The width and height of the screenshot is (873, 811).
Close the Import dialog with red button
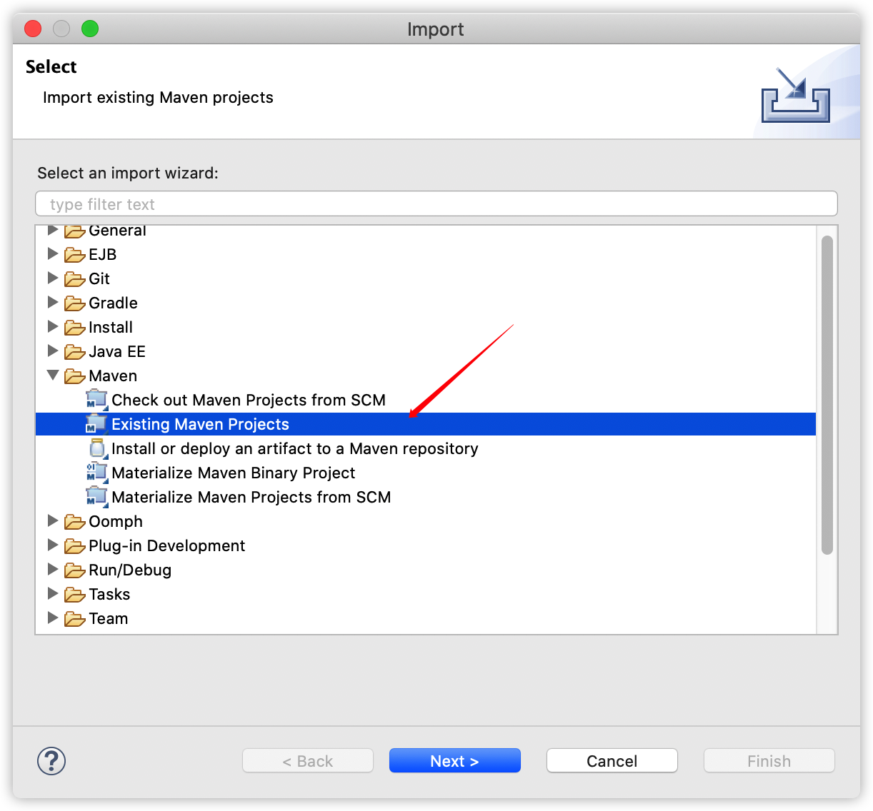tap(33, 29)
